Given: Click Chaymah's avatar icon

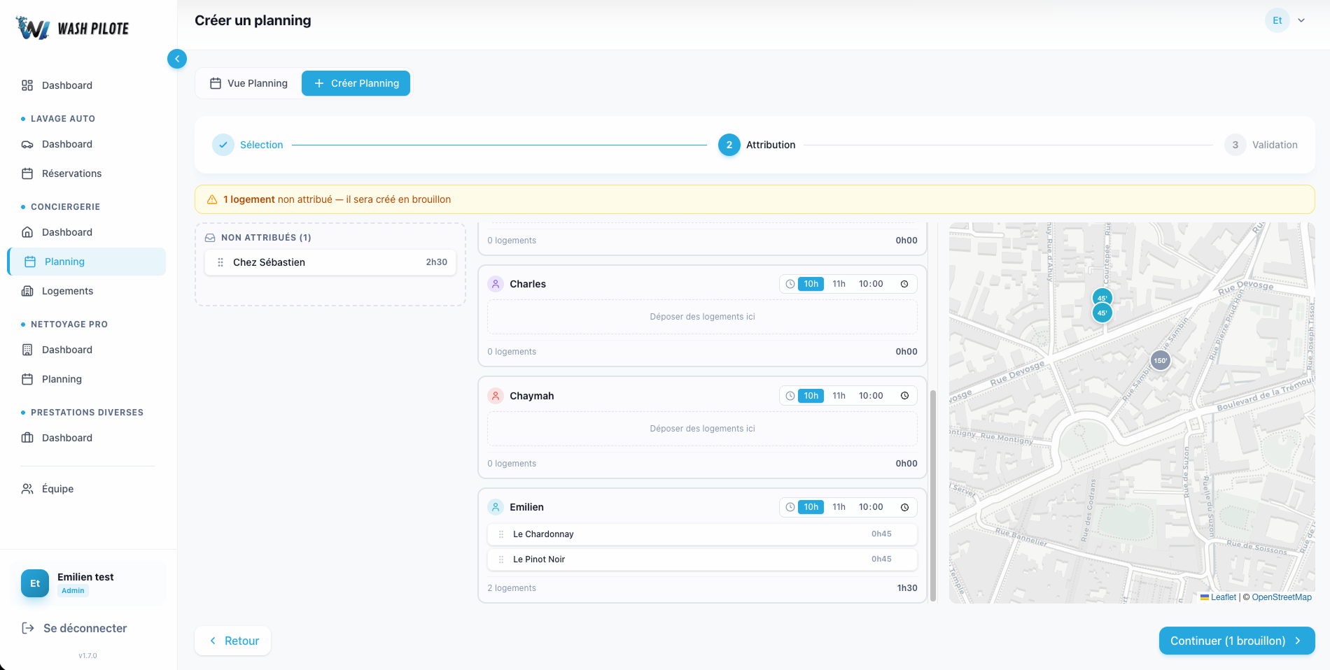Looking at the screenshot, I should [496, 395].
